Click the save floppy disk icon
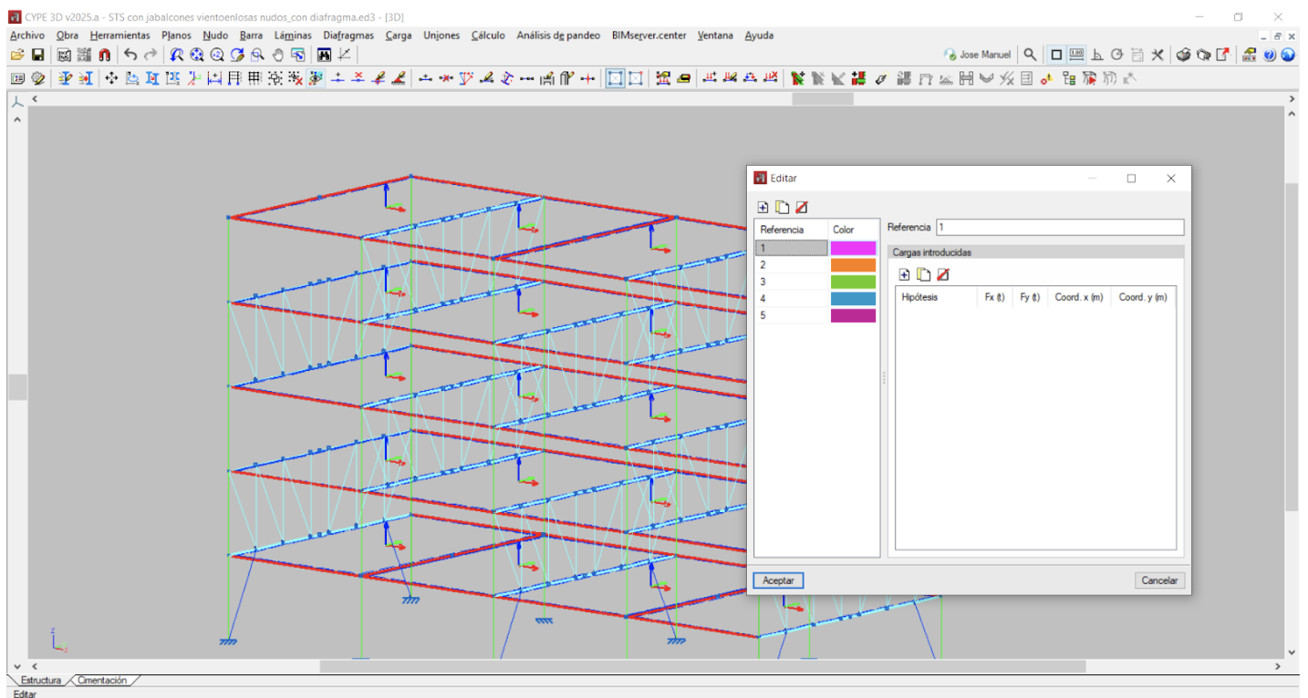1308x698 pixels. (38, 55)
